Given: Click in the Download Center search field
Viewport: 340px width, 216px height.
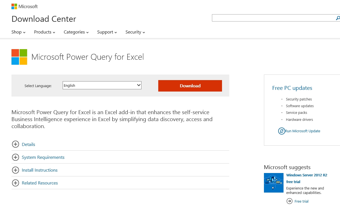Looking at the screenshot, I should [x=273, y=18].
